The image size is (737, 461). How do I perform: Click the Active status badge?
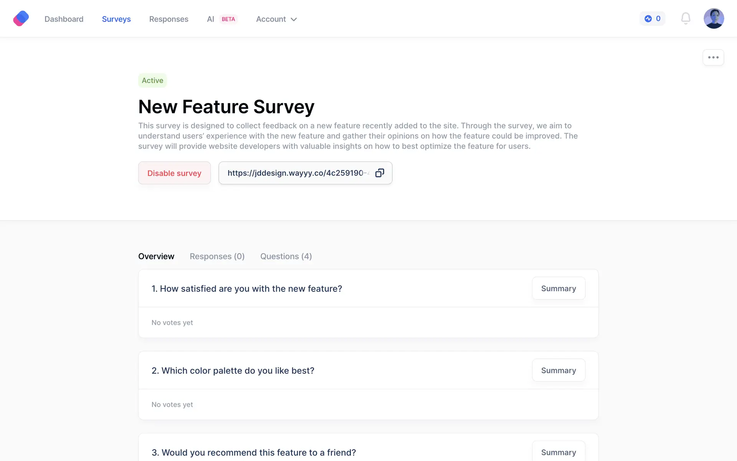click(x=152, y=80)
